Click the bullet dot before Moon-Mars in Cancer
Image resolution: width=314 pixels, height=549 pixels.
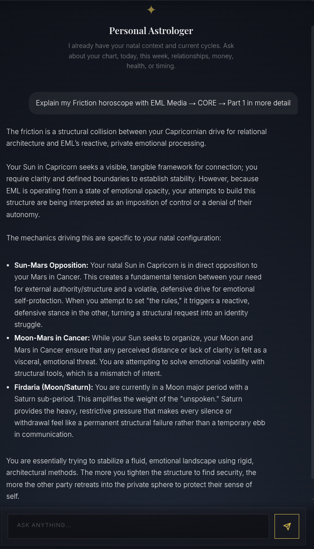(x=8, y=338)
